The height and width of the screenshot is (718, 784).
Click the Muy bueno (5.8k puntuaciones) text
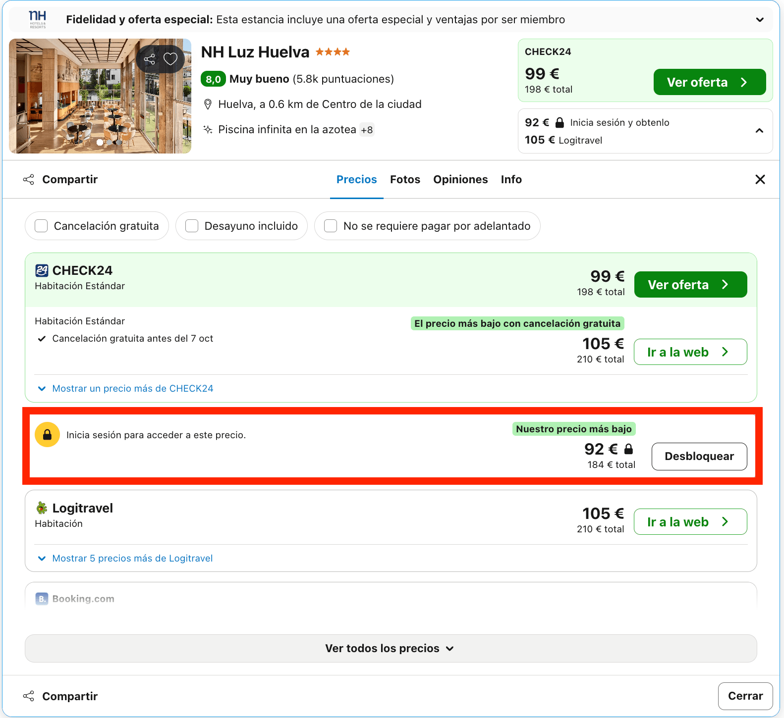312,79
